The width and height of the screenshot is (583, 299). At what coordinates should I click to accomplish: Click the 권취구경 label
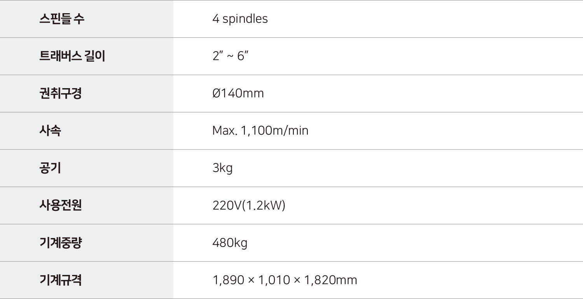coord(61,94)
